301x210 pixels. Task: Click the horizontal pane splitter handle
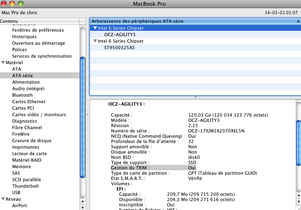(x=196, y=97)
